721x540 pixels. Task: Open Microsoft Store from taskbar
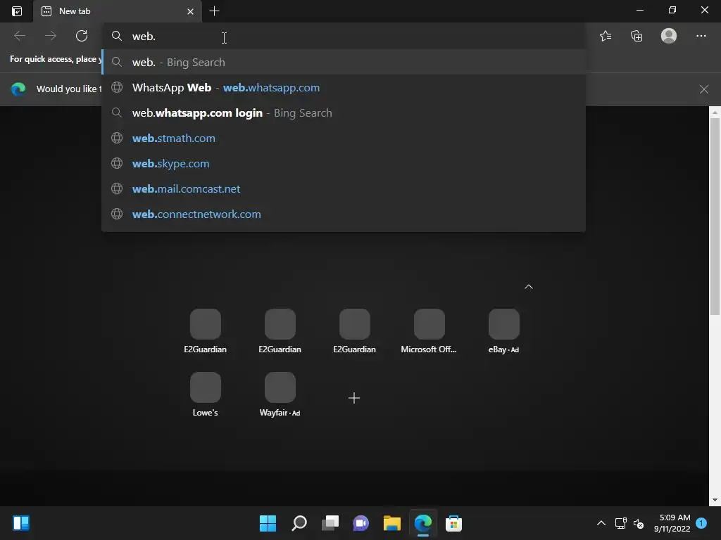[x=454, y=523]
